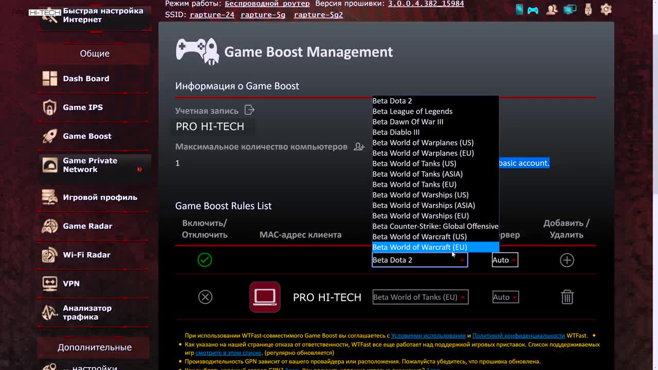The image size is (658, 370).
Task: Toggle the X disable button for PRO HI-TECH
Action: tap(205, 297)
